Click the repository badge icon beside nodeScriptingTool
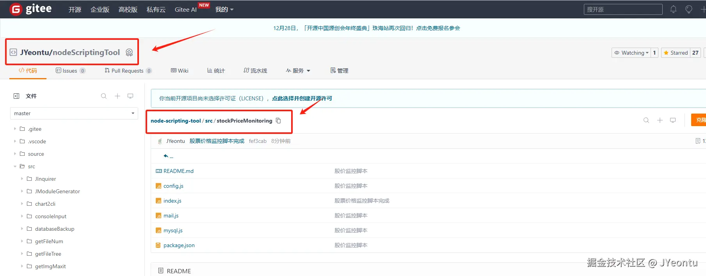This screenshot has width=706, height=276. click(x=129, y=52)
